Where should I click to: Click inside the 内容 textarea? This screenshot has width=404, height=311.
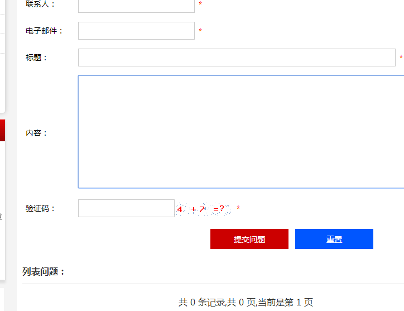(x=241, y=132)
